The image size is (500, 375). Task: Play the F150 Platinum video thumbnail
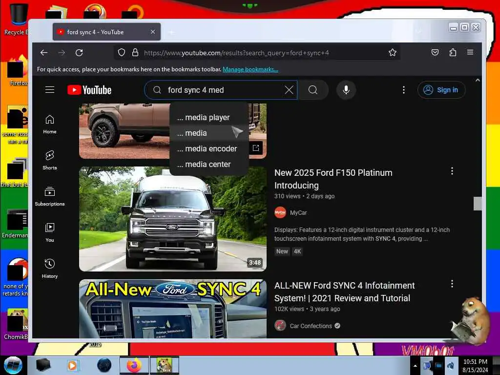(x=172, y=219)
